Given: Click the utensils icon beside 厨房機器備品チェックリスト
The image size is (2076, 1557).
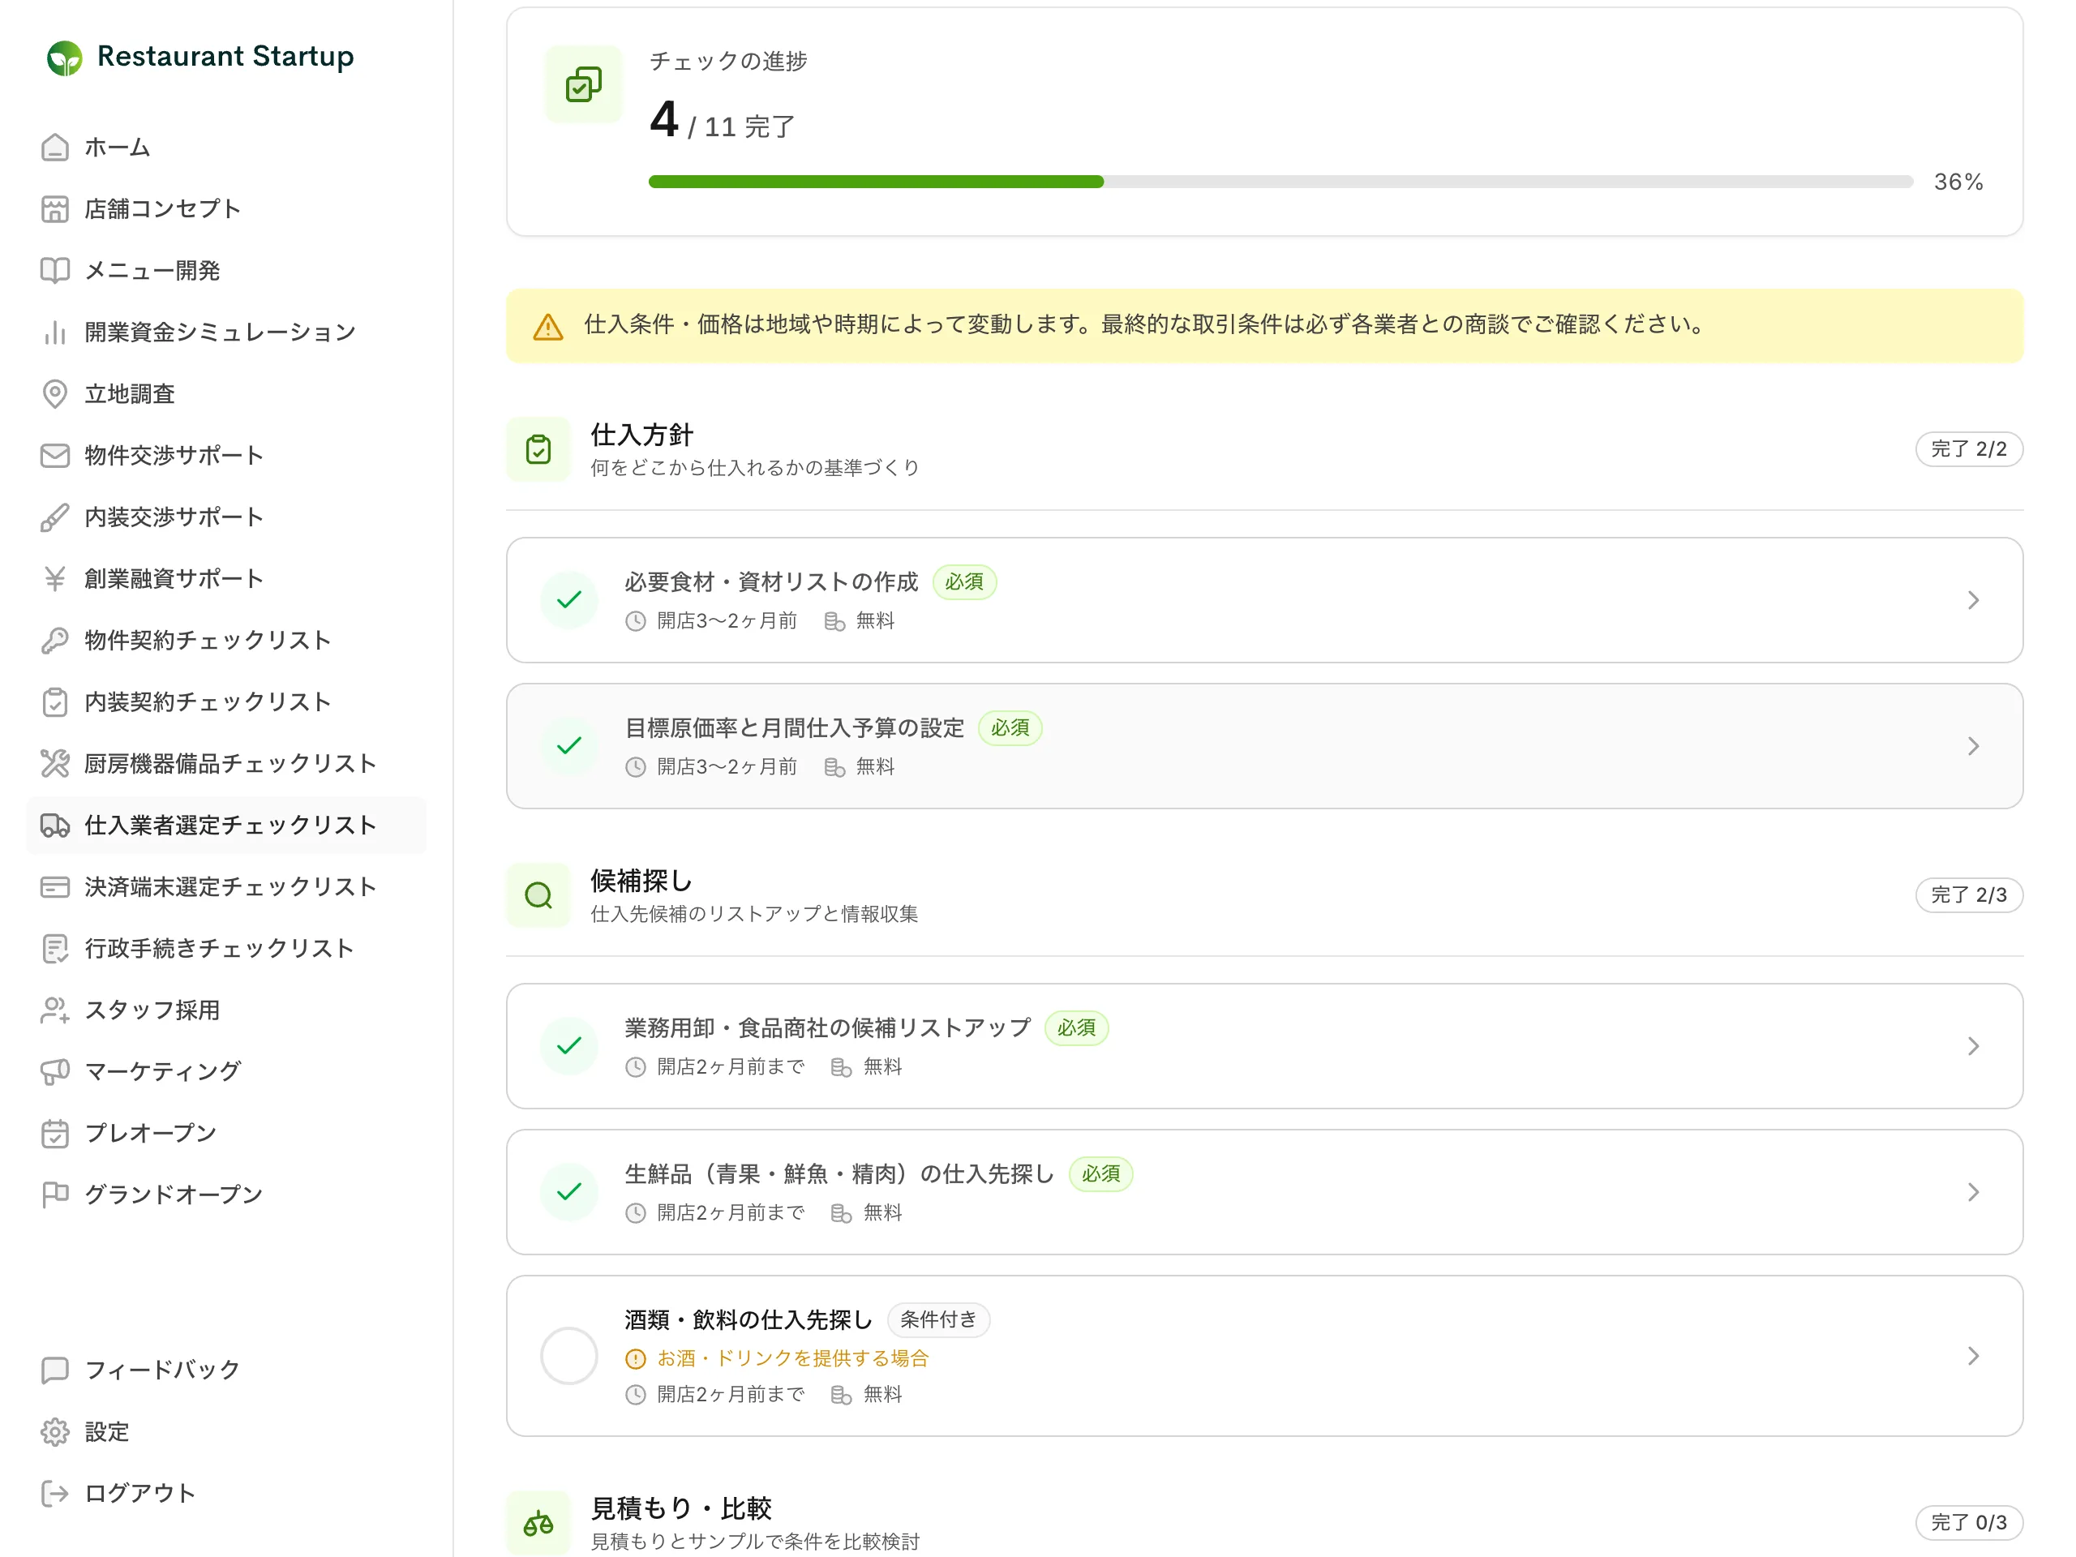Looking at the screenshot, I should pyautogui.click(x=55, y=764).
